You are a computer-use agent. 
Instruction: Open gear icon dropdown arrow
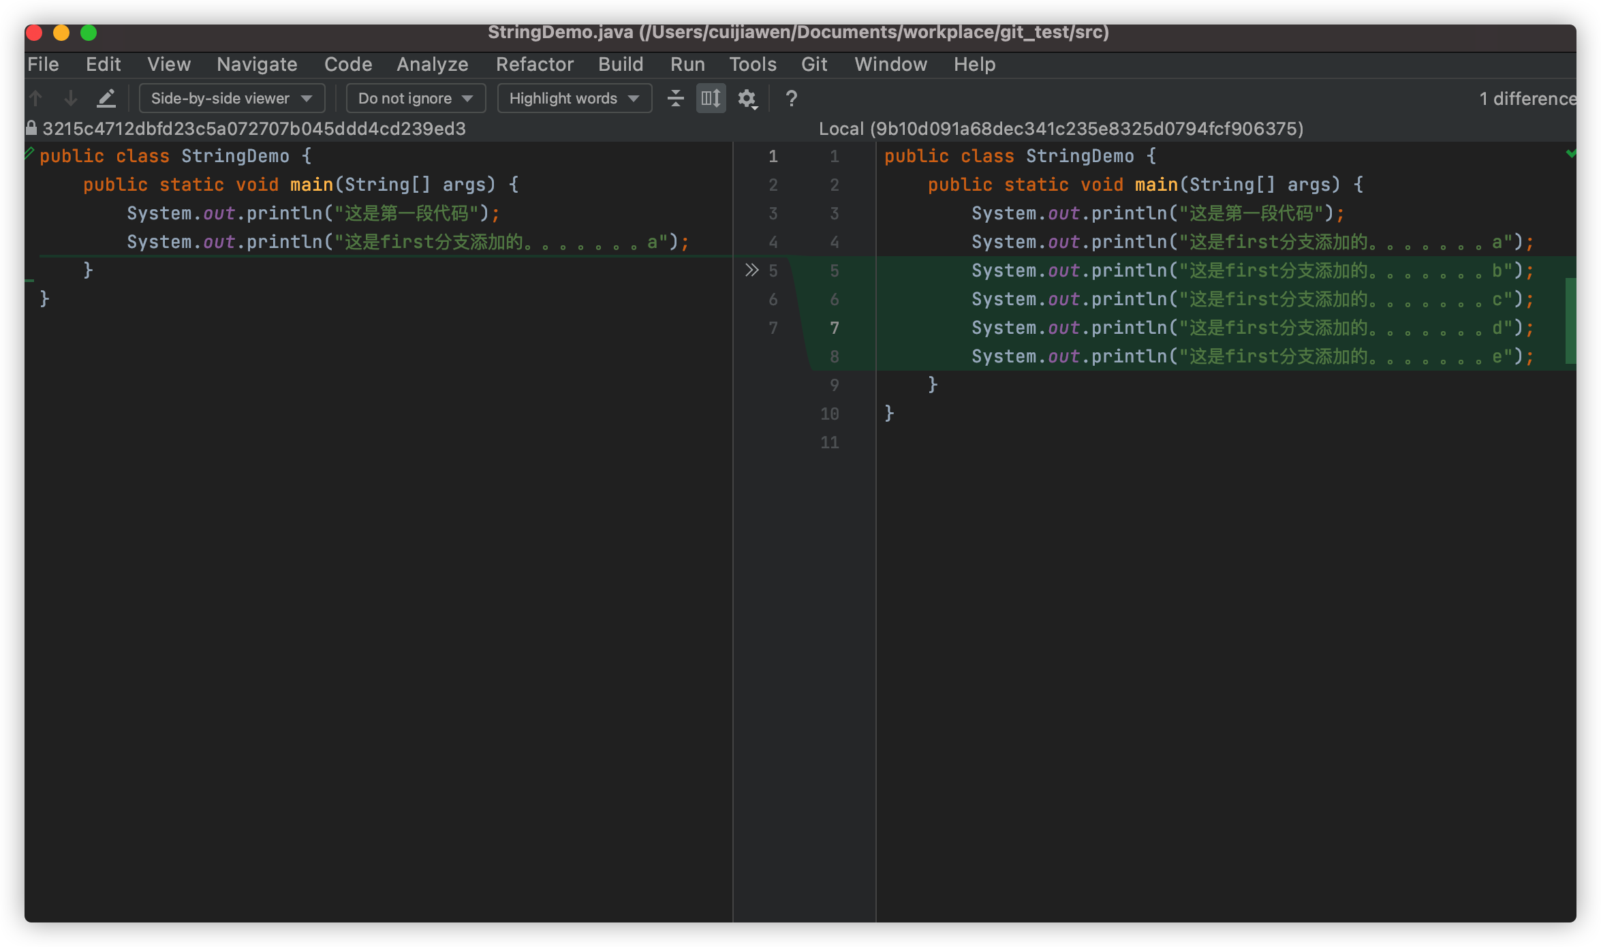click(x=756, y=106)
